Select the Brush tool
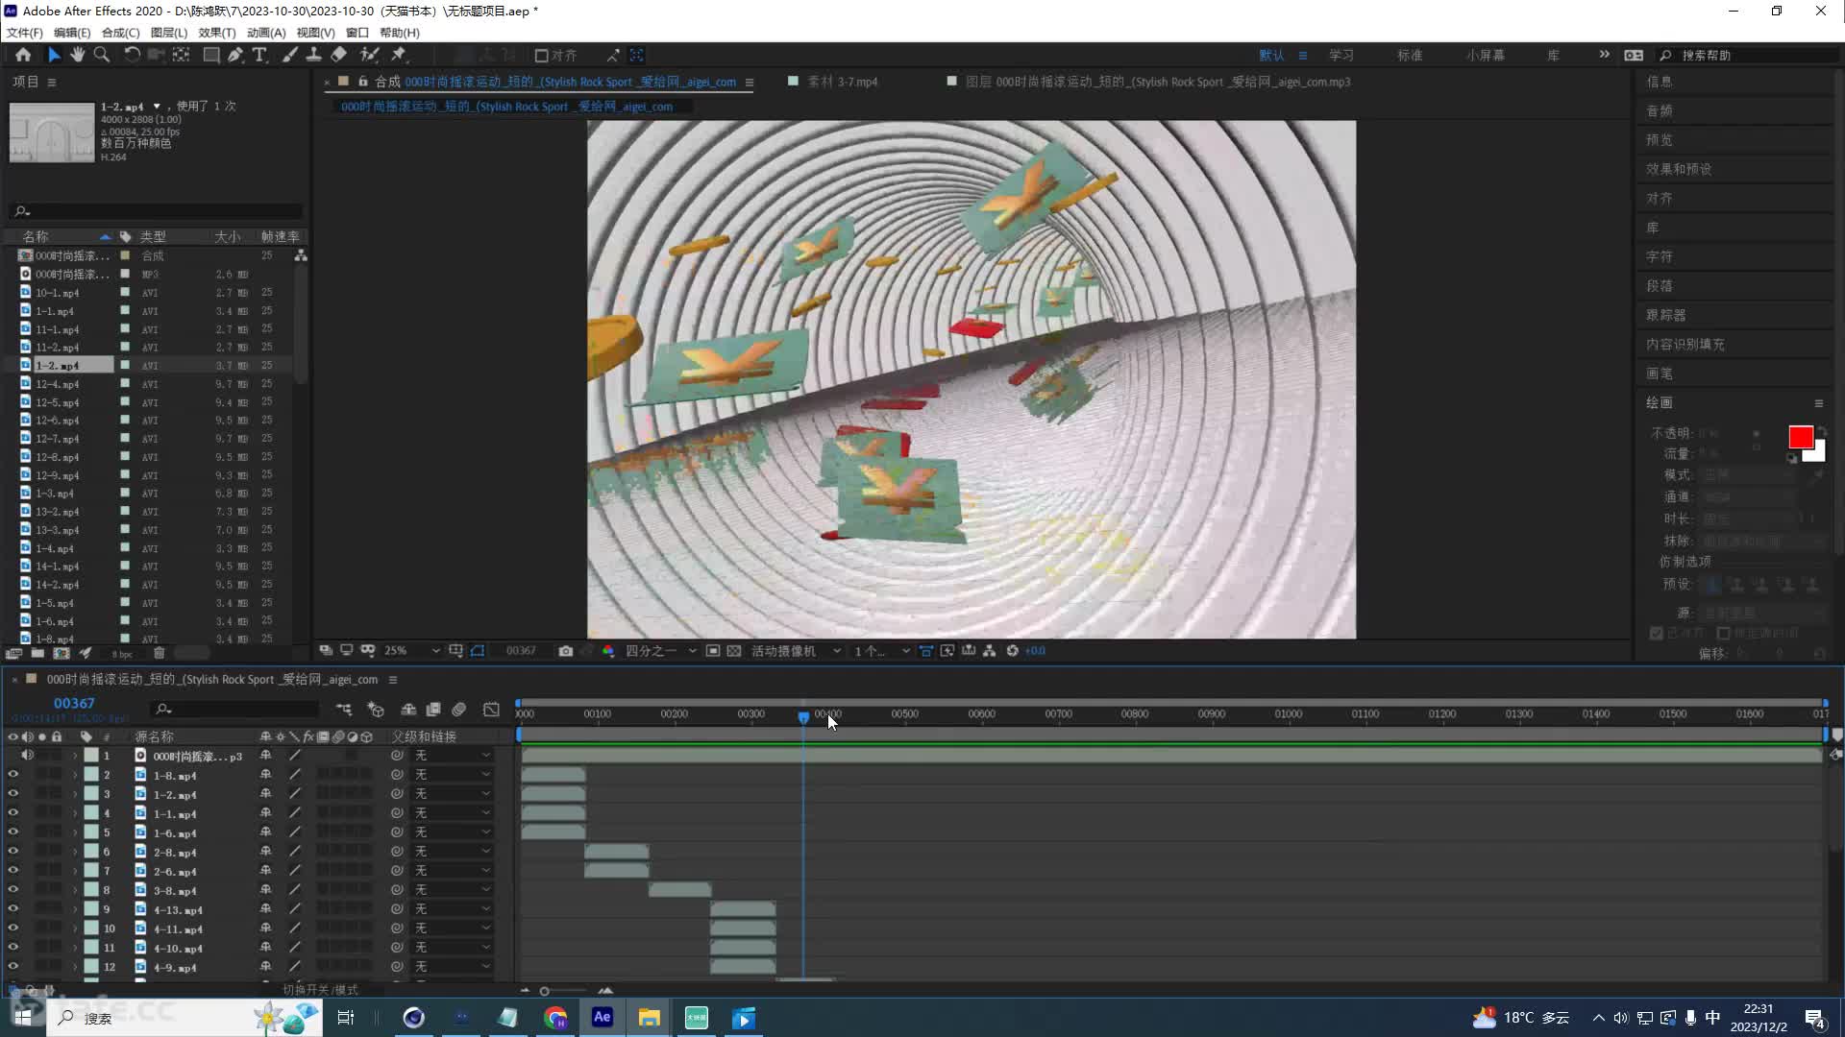Viewport: 1845px width, 1037px height. coord(289,55)
